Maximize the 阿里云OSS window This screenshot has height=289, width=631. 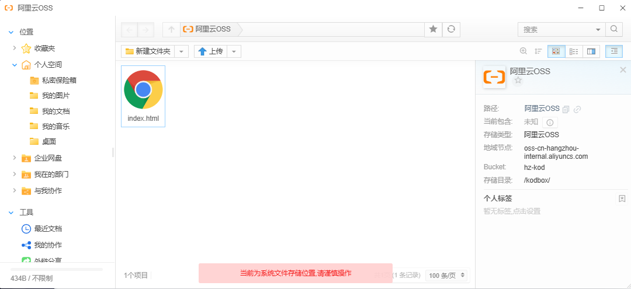pos(602,8)
